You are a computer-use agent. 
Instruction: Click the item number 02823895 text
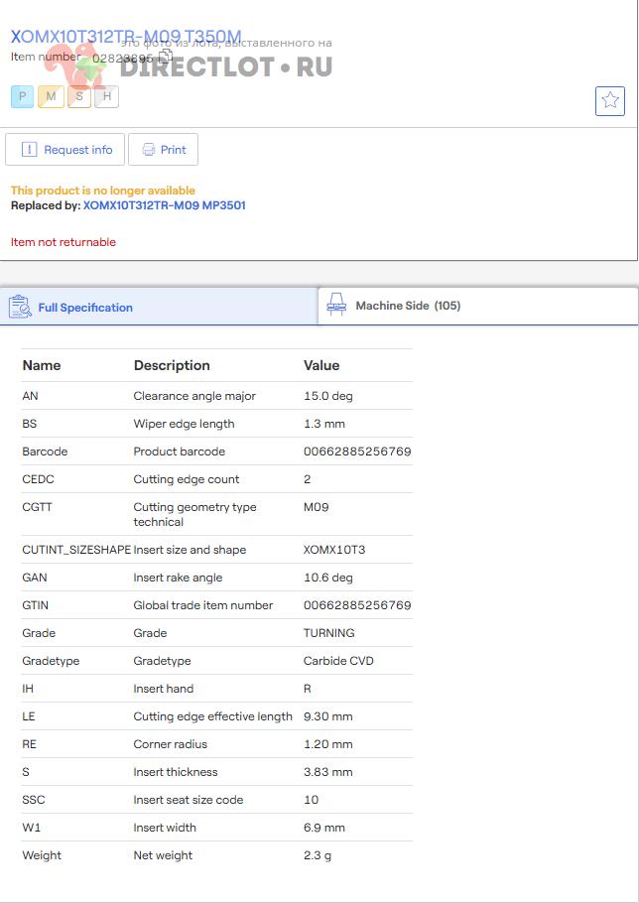tap(122, 59)
